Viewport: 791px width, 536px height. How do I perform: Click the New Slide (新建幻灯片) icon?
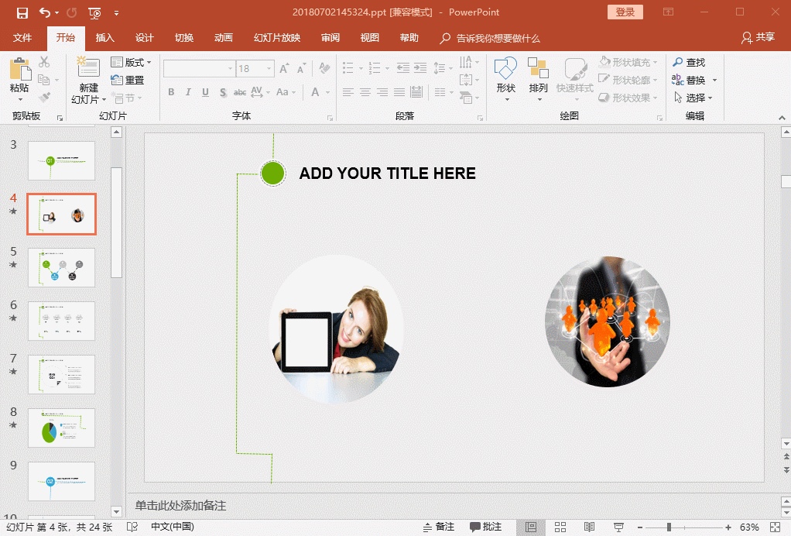click(88, 69)
